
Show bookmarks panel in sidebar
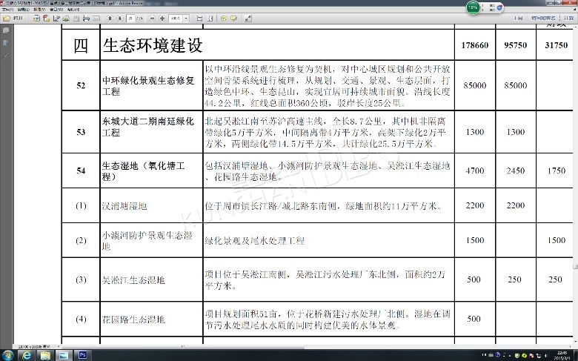(x=6, y=43)
